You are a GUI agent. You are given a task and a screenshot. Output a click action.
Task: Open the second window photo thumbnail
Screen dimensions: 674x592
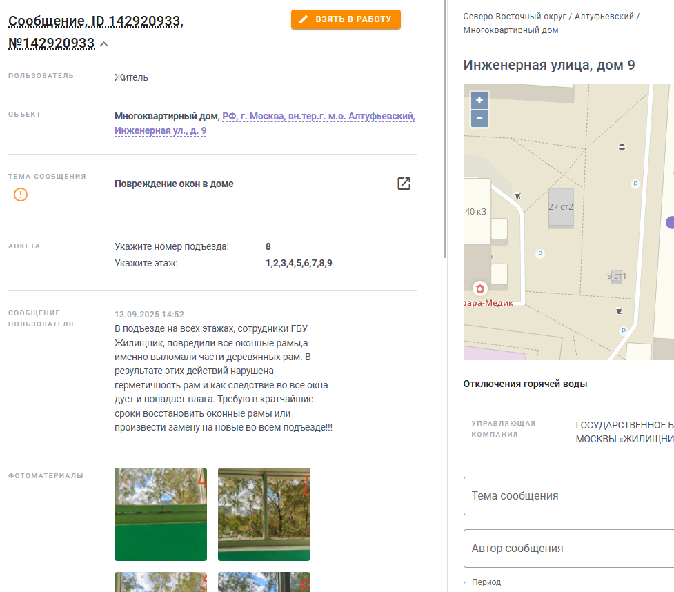pyautogui.click(x=264, y=514)
